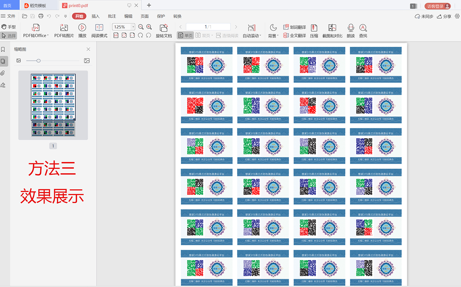
Task: Click 旋转文档 rotate document
Action: pyautogui.click(x=164, y=31)
